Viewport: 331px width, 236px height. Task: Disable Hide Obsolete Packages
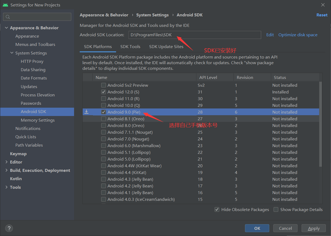(217, 209)
